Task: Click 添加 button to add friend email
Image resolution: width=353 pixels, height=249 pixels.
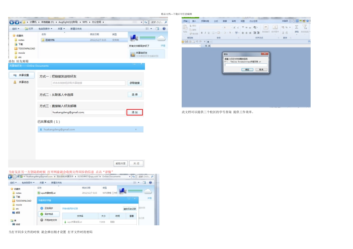Action: tap(135, 112)
